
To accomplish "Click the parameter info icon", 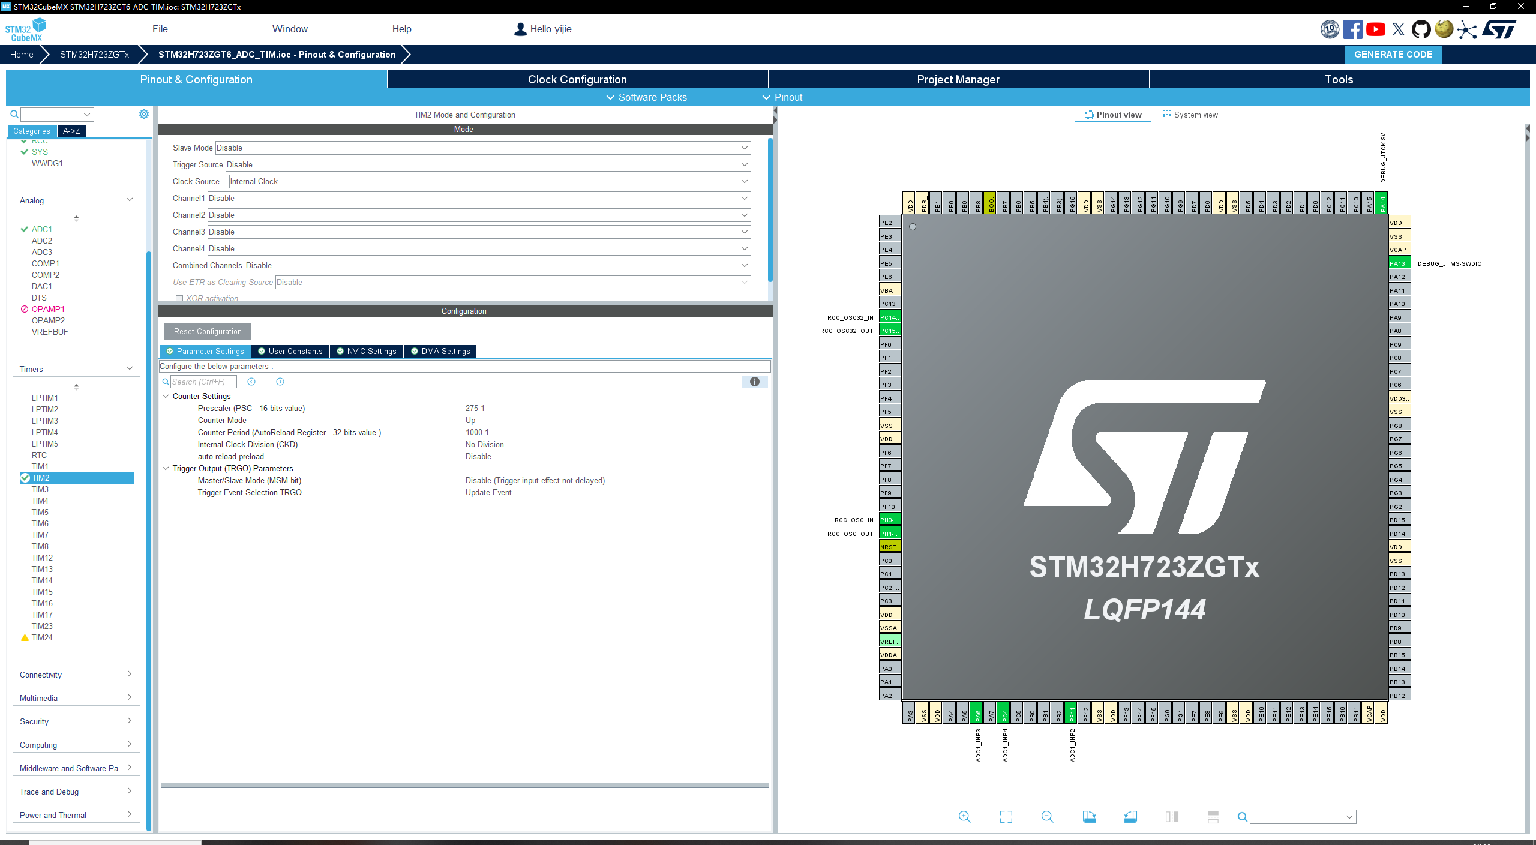I will (x=755, y=382).
